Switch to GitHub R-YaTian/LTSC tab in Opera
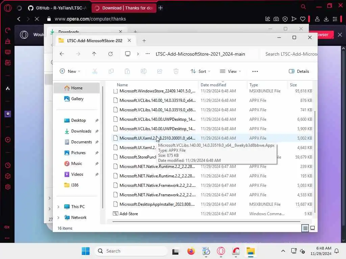 point(58,8)
